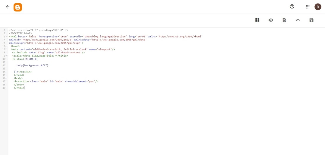Click line number 12 in gutter
This screenshot has height=155, width=325.
4,65
